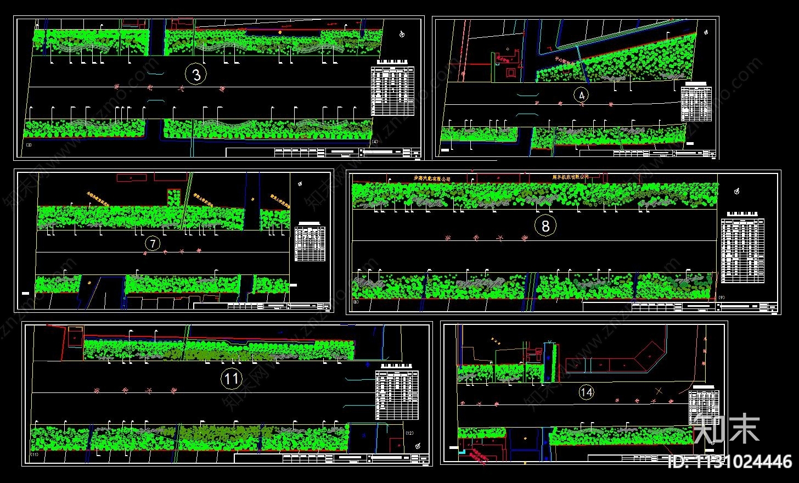Image resolution: width=799 pixels, height=483 pixels.
Task: Select the plant schedule table in sheet 14
Action: (x=704, y=407)
